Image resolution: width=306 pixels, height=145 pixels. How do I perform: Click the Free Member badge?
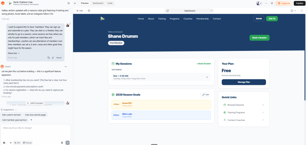coord(116,43)
